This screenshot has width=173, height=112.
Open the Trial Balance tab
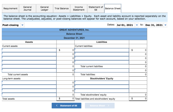[61, 8]
